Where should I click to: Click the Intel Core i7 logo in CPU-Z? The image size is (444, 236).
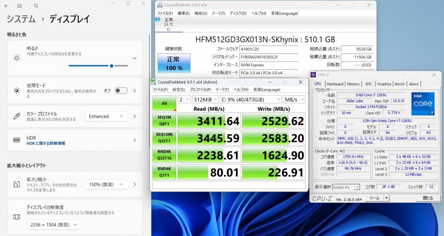pyautogui.click(x=423, y=104)
